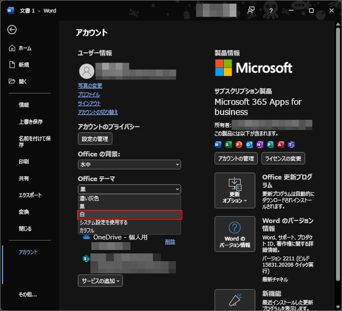Image resolution: width=342 pixels, height=311 pixels.
Task: Open 名前を付けて保存 in the sidebar
Action: pyautogui.click(x=34, y=142)
